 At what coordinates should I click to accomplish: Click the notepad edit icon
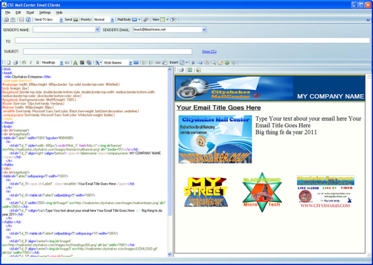pos(220,62)
